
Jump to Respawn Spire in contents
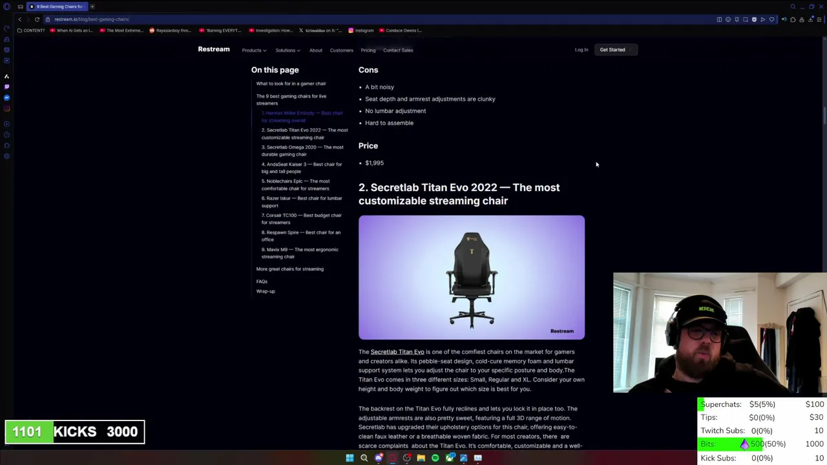pyautogui.click(x=300, y=236)
